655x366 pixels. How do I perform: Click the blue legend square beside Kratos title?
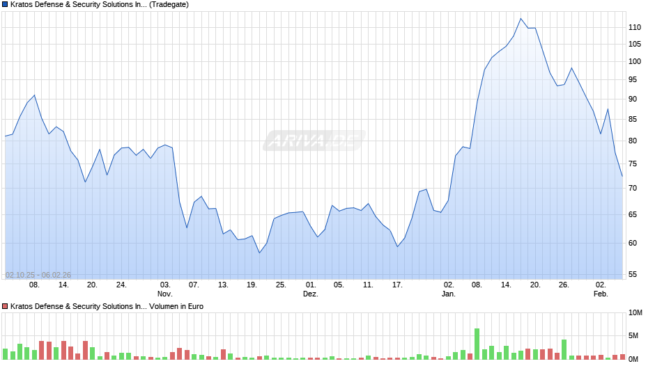[x=5, y=5]
